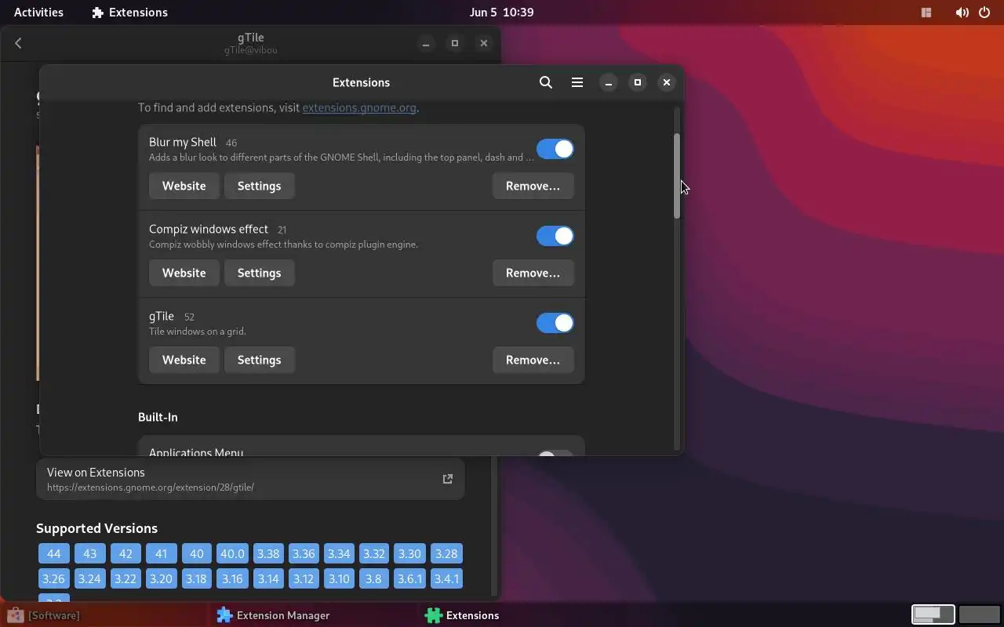Minimize the gTile details window
The height and width of the screenshot is (627, 1004).
pyautogui.click(x=426, y=43)
